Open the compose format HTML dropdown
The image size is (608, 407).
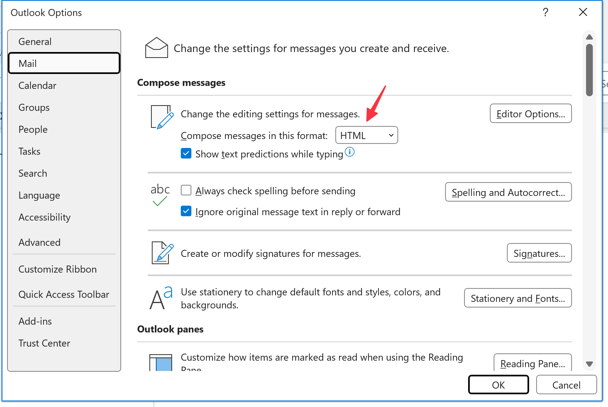point(366,135)
